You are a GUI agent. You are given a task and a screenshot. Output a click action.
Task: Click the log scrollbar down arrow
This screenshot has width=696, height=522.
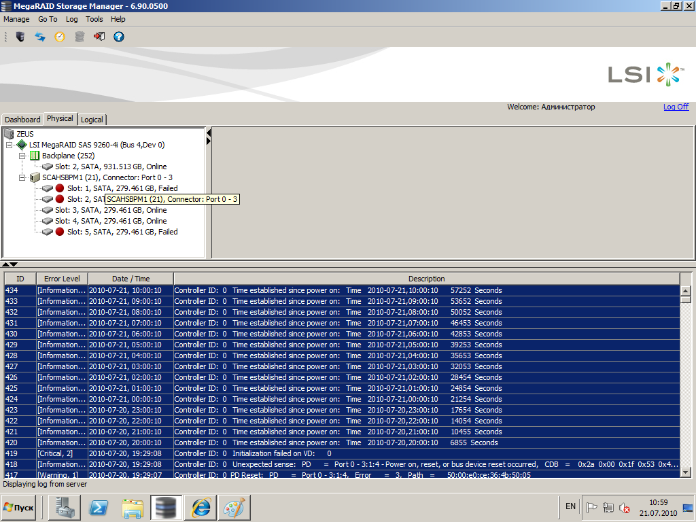pyautogui.click(x=686, y=472)
